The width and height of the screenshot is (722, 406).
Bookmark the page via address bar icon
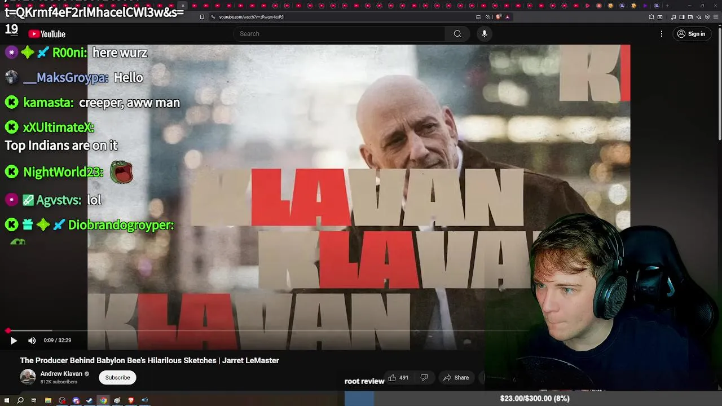202,17
